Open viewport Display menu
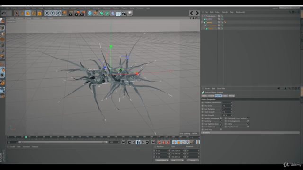Screen dimensions: 303x170 click(x=28, y=18)
